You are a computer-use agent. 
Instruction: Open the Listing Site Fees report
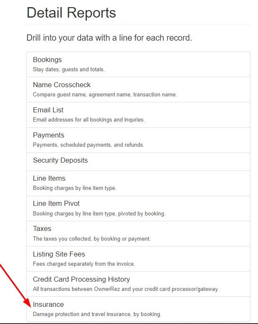(59, 254)
